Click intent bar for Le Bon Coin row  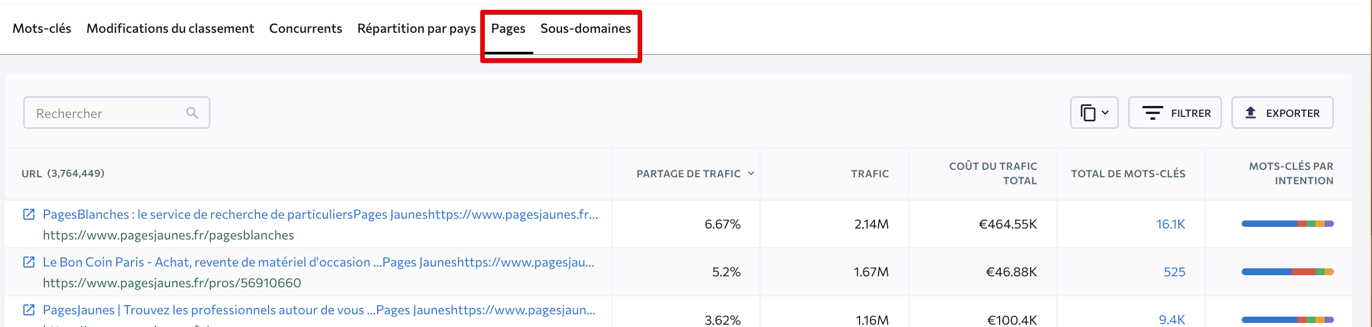click(x=1288, y=272)
